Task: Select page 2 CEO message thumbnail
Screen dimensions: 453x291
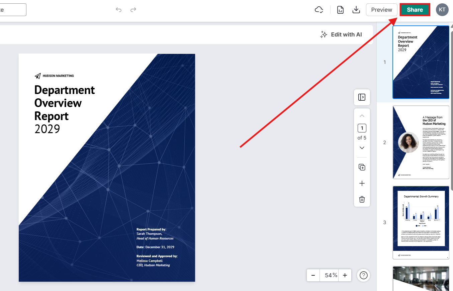Action: click(421, 142)
